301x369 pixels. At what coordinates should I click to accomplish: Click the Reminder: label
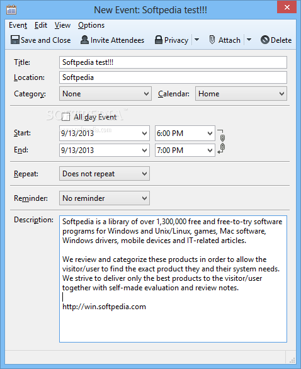click(x=31, y=198)
